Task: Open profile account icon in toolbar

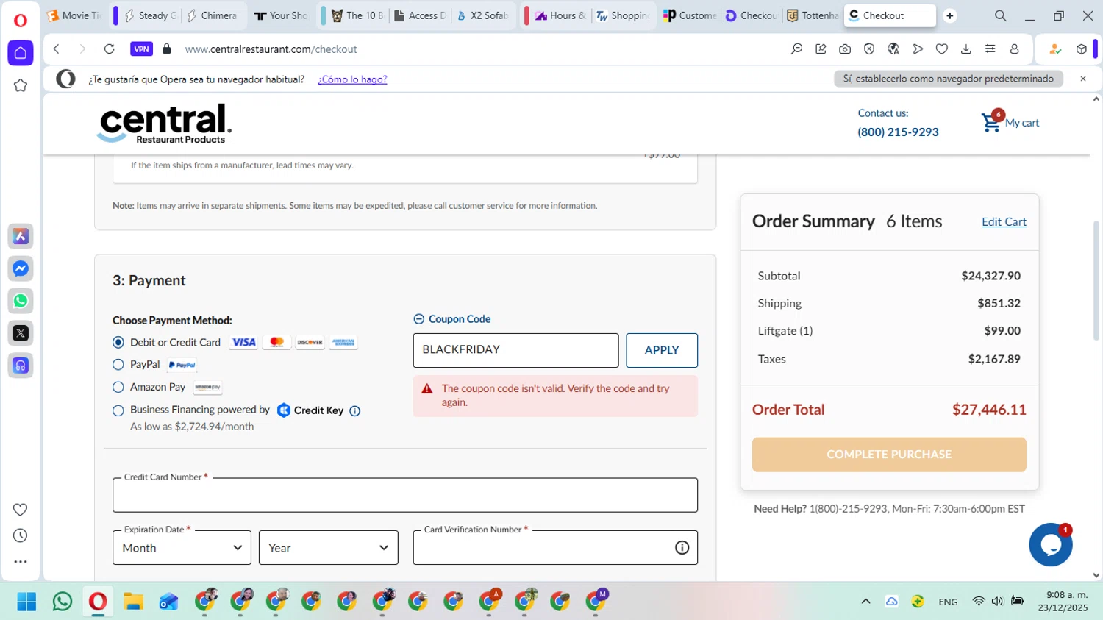Action: click(x=1015, y=49)
